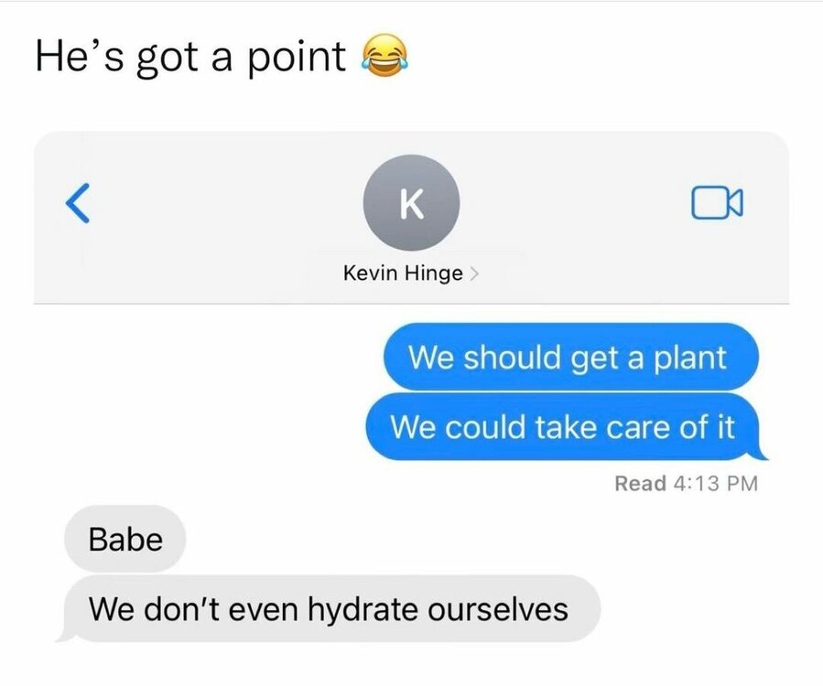Viewport: 823px width, 686px height.
Task: Open the Kevin Hinge contact name
Action: [x=403, y=273]
